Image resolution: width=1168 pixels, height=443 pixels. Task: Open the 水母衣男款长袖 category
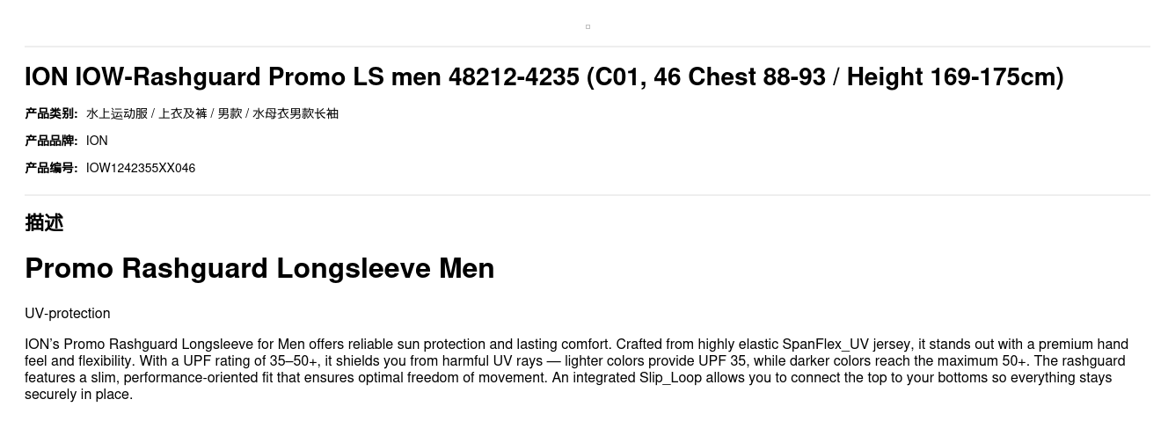296,113
